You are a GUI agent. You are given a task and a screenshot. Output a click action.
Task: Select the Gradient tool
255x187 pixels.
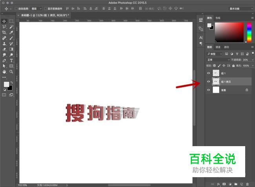tap(11, 49)
